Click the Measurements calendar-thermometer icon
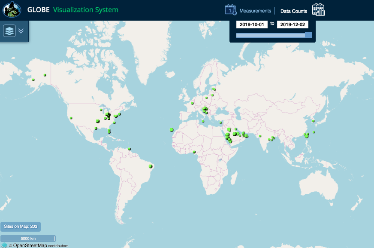 231,10
